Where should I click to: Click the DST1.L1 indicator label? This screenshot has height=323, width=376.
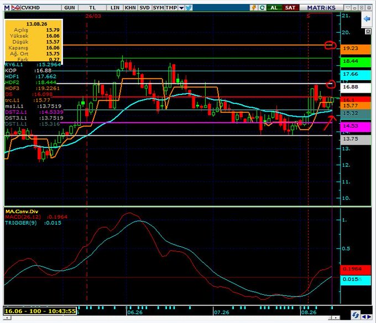(x=16, y=124)
